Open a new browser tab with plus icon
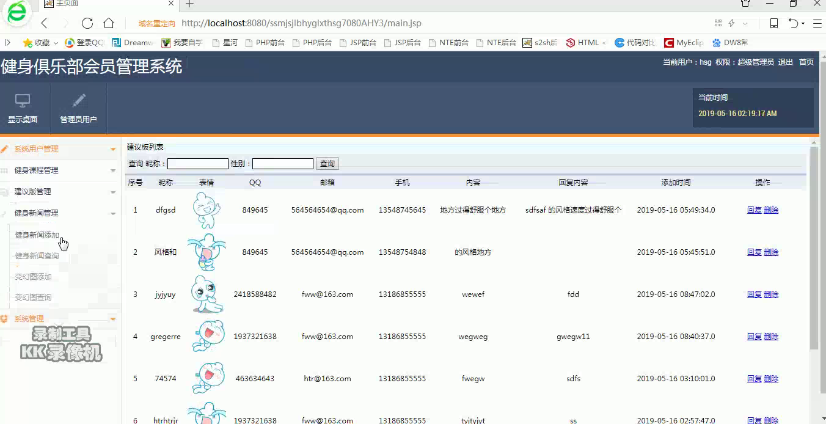This screenshot has width=826, height=424. (x=189, y=4)
